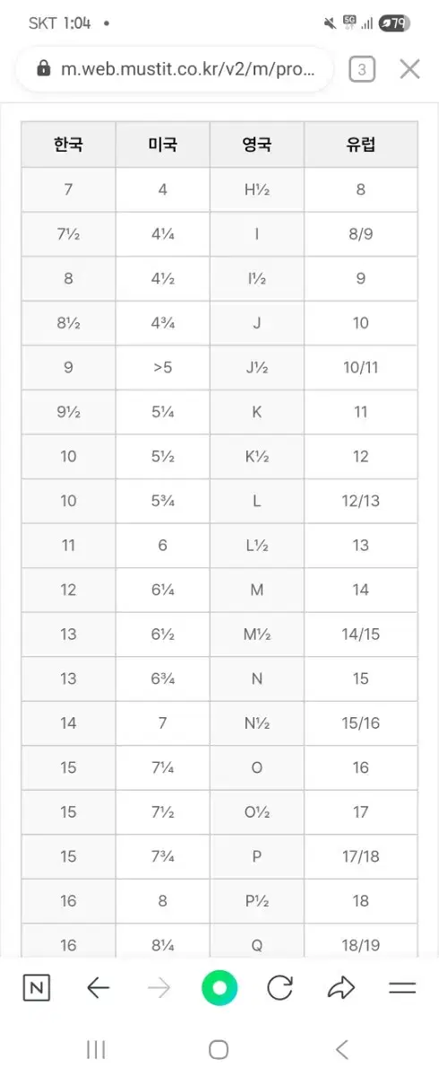Viewport: 439px width, 1077px height.
Task: Tap the Android recent apps button
Action: pyautogui.click(x=96, y=1049)
